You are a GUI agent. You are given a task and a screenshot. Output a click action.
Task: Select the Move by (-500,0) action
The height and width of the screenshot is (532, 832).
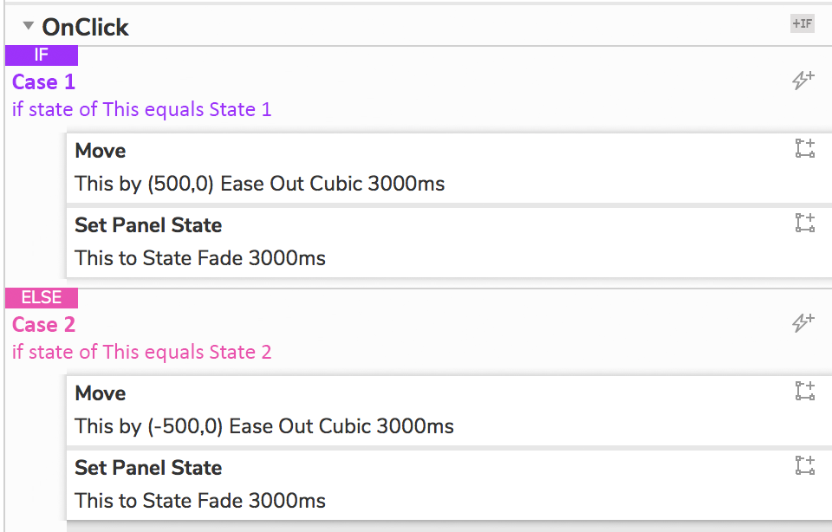tap(264, 425)
